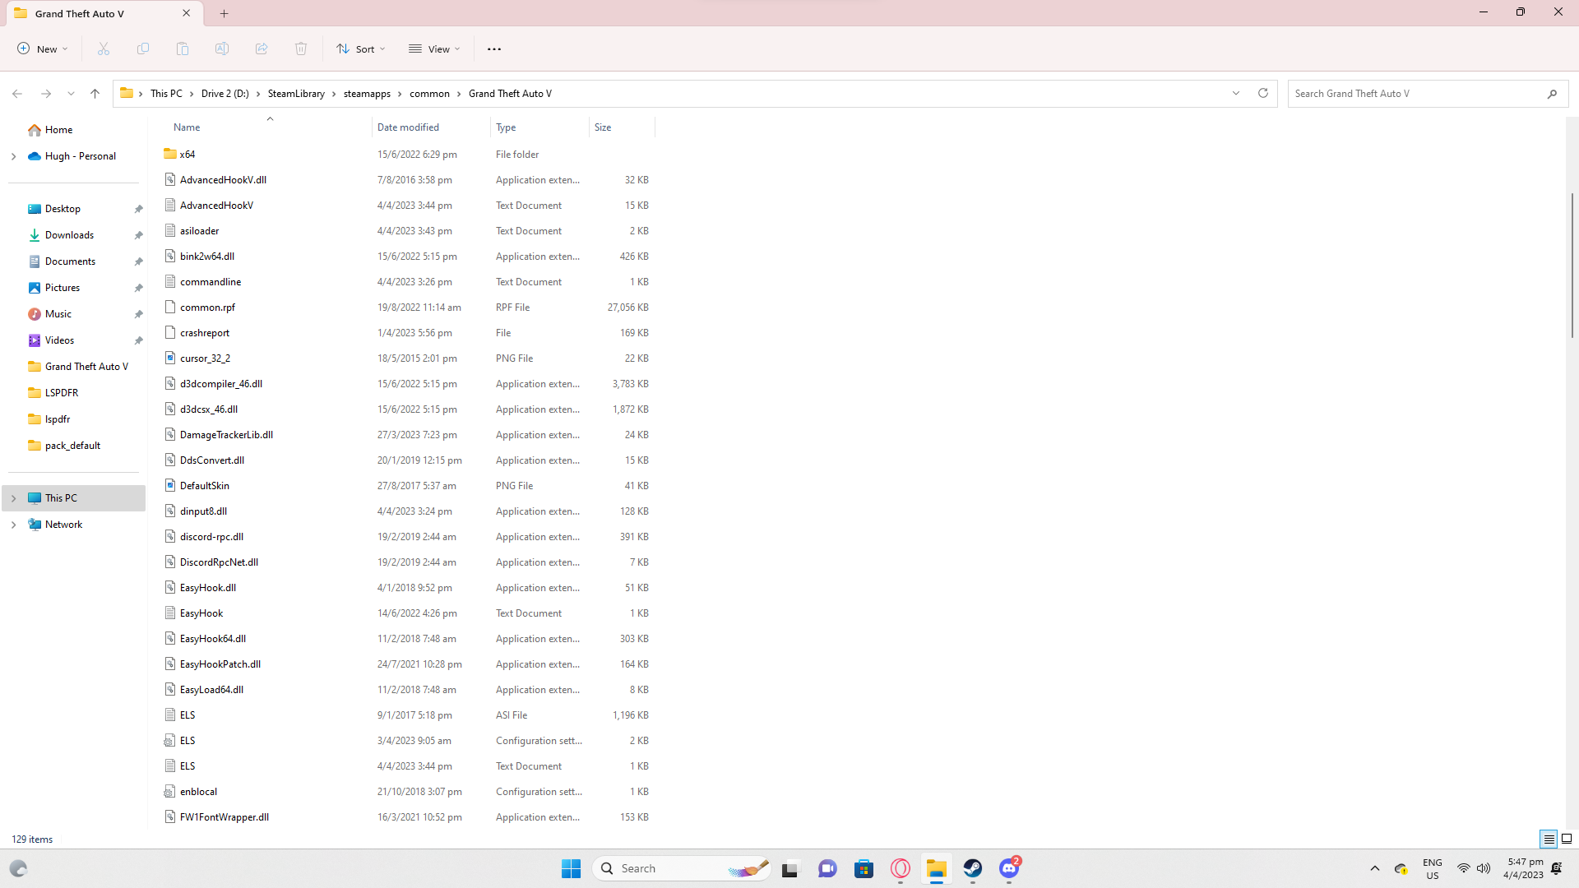
Task: Click the Rename icon in toolbar
Action: [x=222, y=49]
